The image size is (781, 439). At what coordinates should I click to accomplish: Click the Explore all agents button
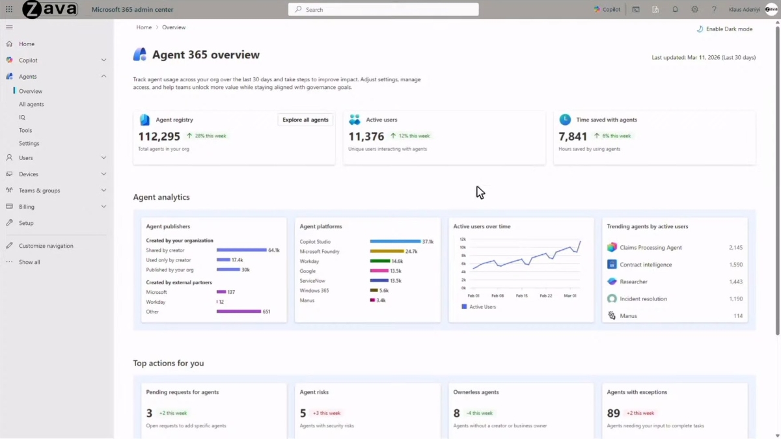point(305,120)
